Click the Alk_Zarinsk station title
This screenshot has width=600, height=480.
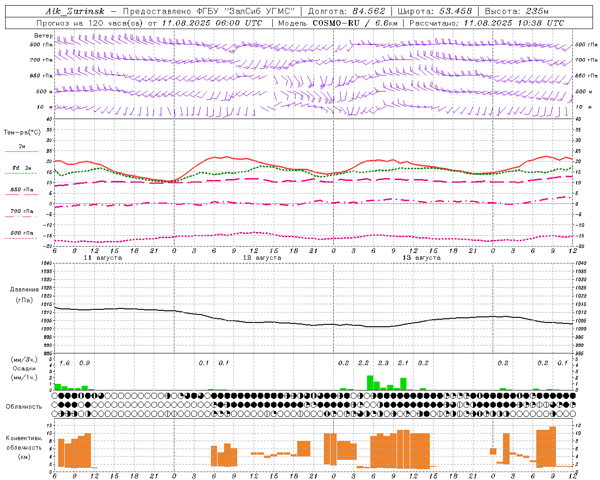(75, 11)
